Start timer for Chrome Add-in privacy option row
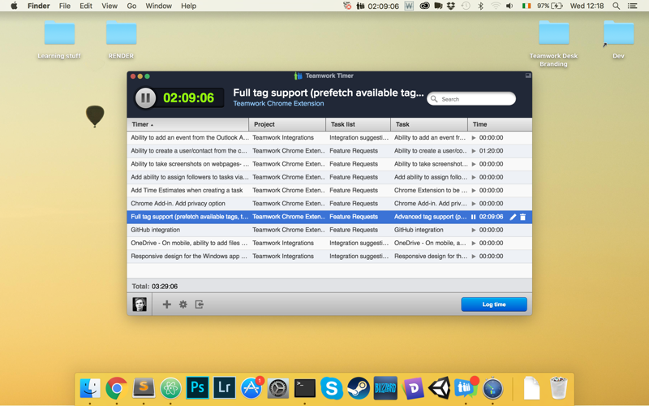The height and width of the screenshot is (406, 649). (x=474, y=204)
